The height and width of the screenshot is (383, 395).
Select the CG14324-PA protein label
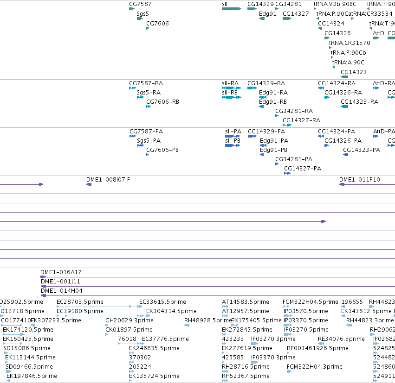click(x=337, y=132)
